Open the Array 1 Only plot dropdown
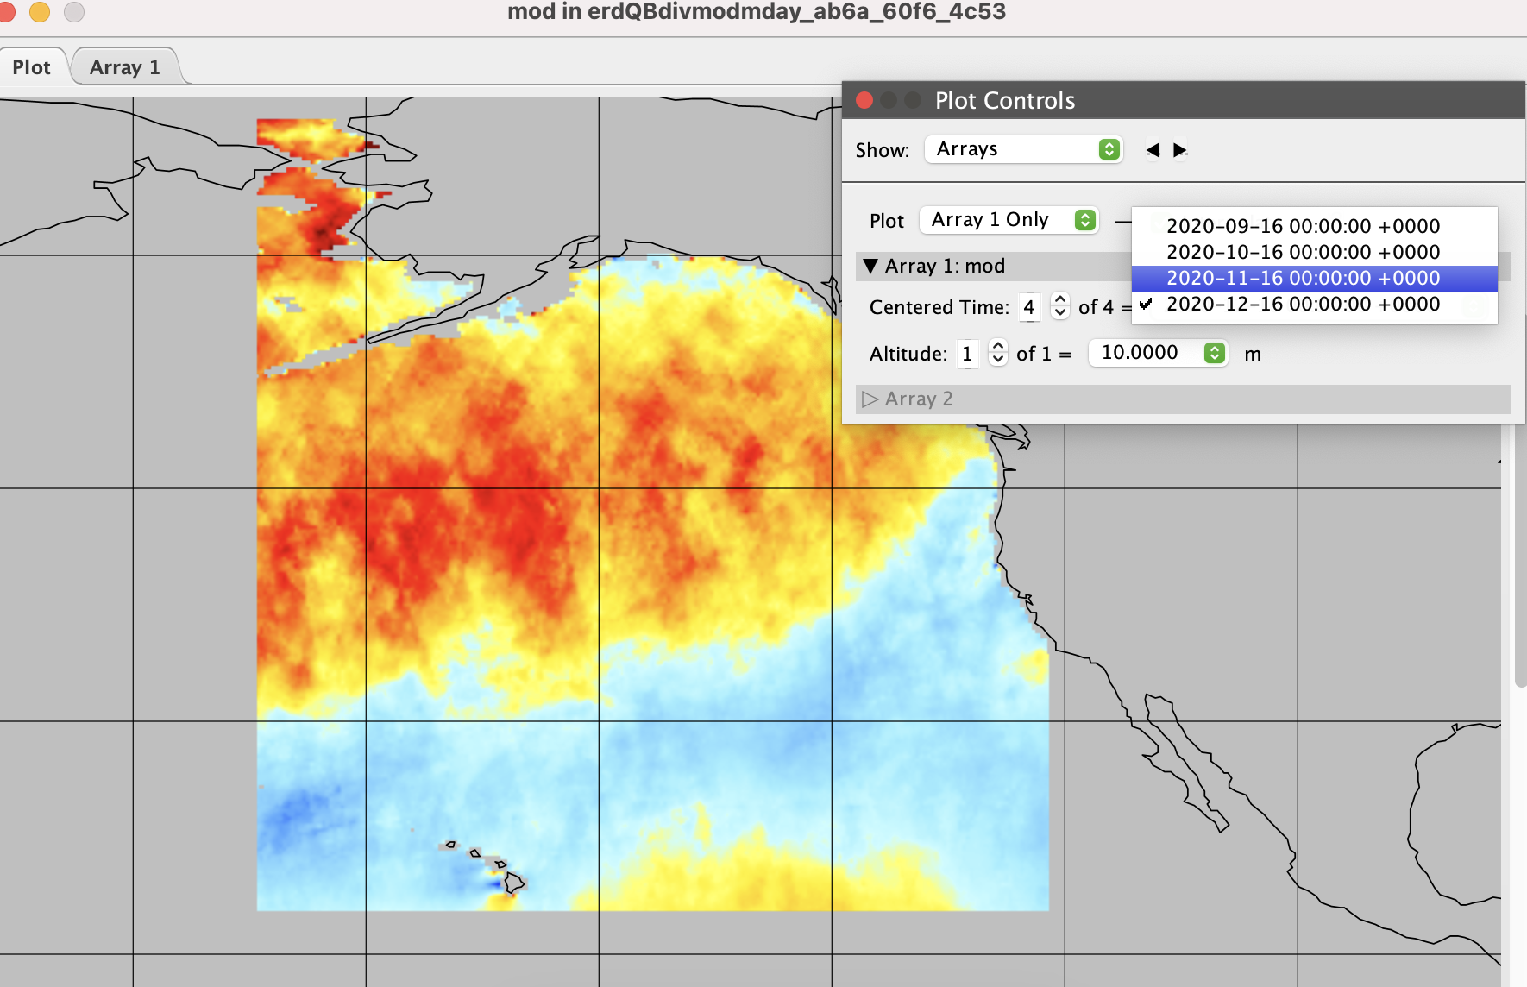 1009,220
